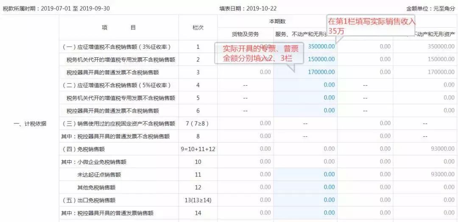Click the 9=10+11+12 column number
This screenshot has height=222, width=458.
tap(198, 149)
